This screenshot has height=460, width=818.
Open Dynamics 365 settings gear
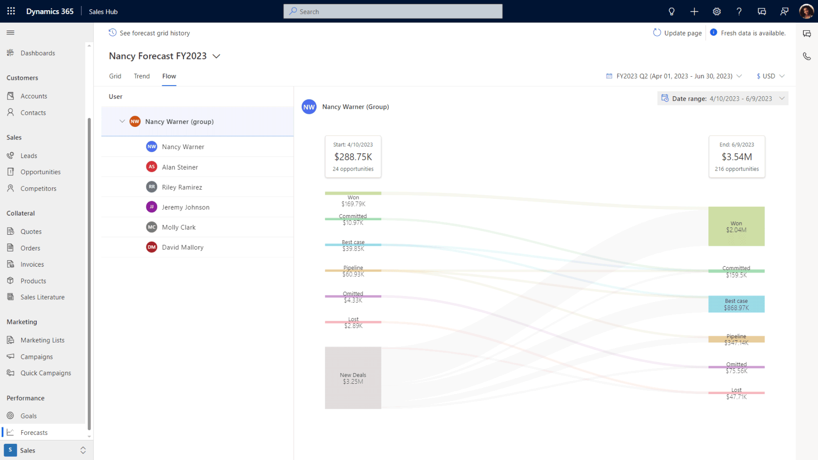pyautogui.click(x=717, y=11)
